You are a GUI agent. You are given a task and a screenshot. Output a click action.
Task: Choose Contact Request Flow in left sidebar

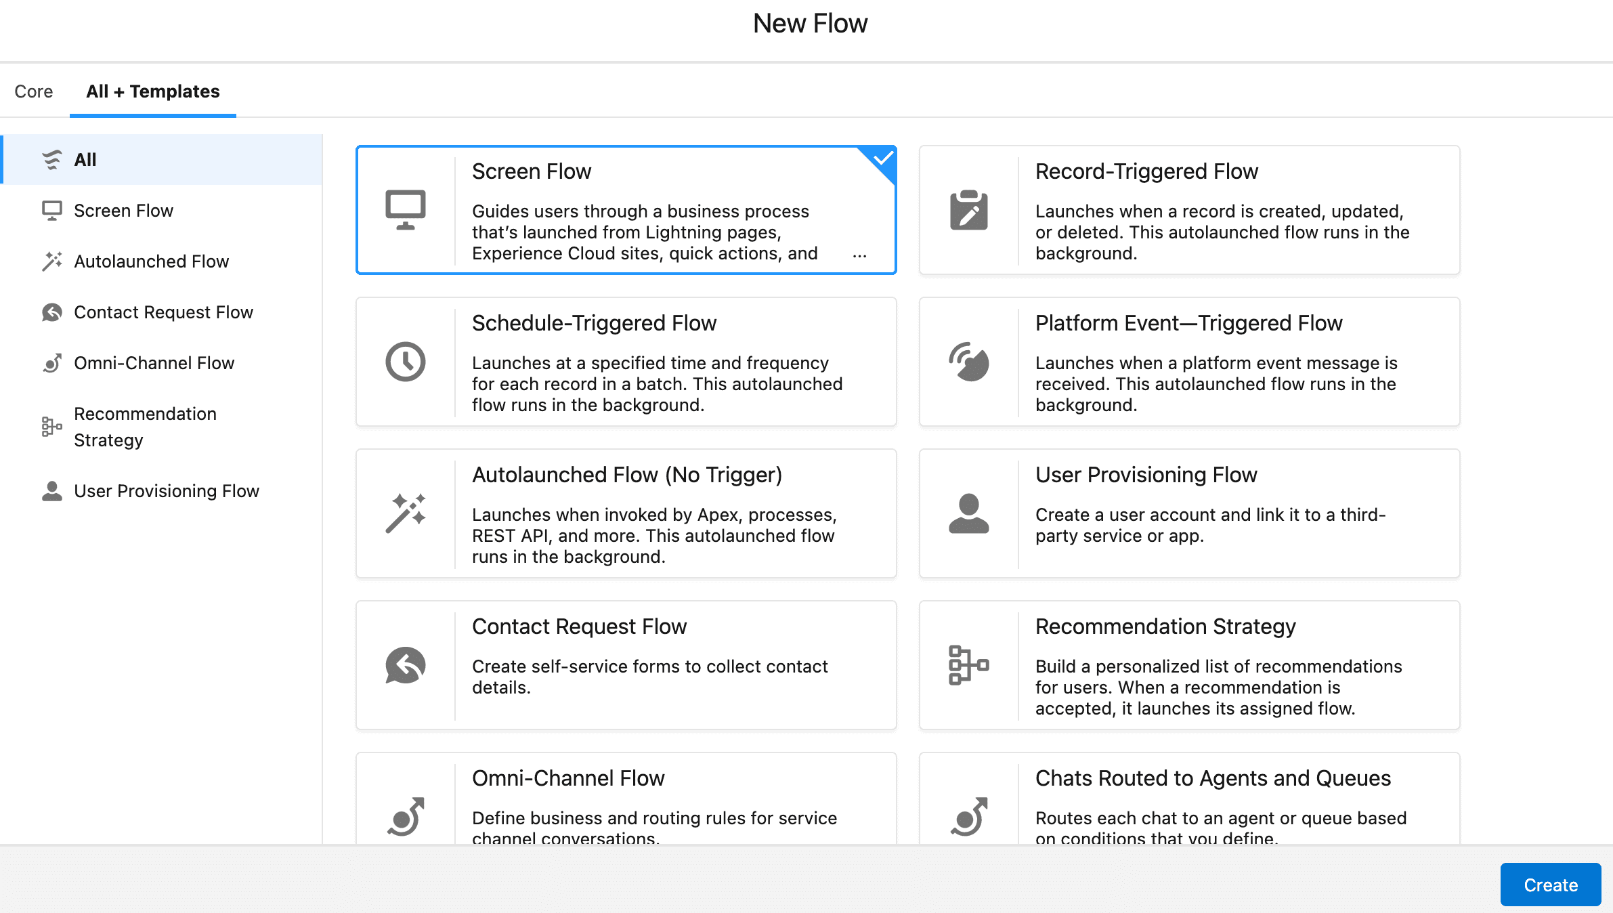pos(163,312)
